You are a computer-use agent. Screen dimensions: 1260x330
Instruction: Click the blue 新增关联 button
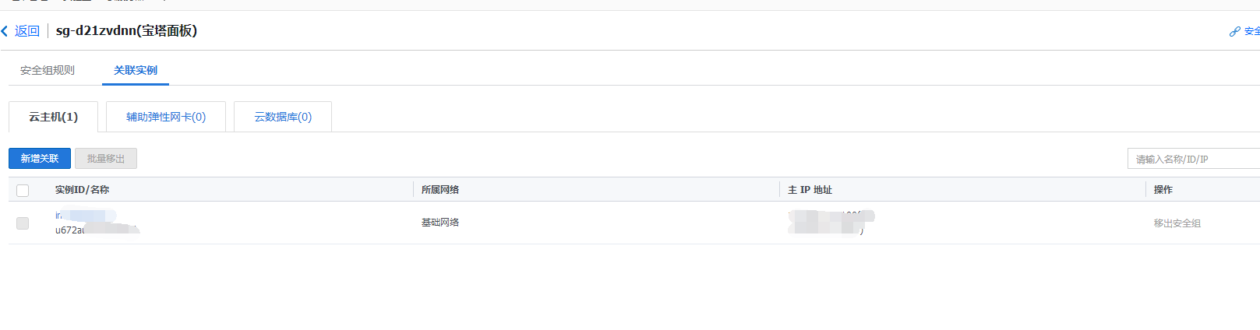click(x=40, y=159)
